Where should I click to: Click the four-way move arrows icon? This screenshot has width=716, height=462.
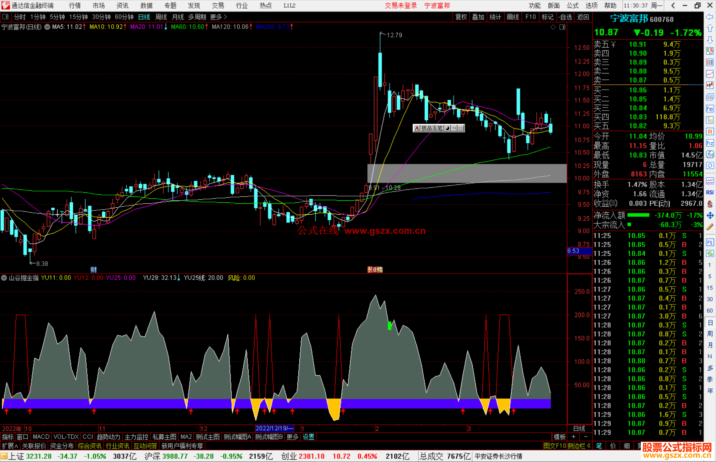(710, 216)
